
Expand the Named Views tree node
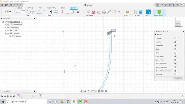(5, 27)
